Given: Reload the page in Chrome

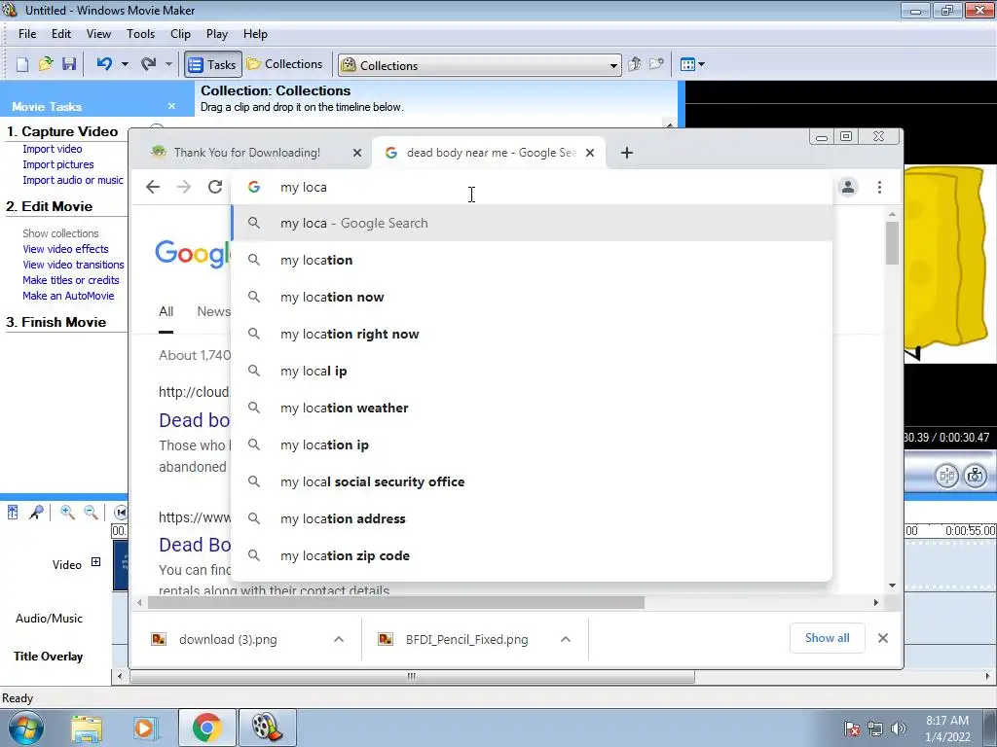Looking at the screenshot, I should pyautogui.click(x=215, y=187).
